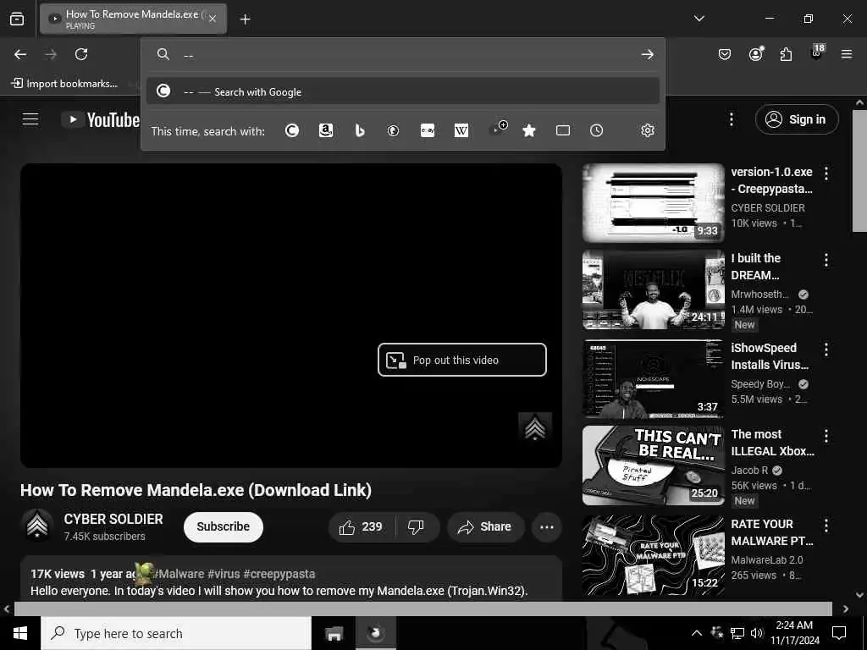Open I built the DREAM video thumbnail

click(653, 290)
